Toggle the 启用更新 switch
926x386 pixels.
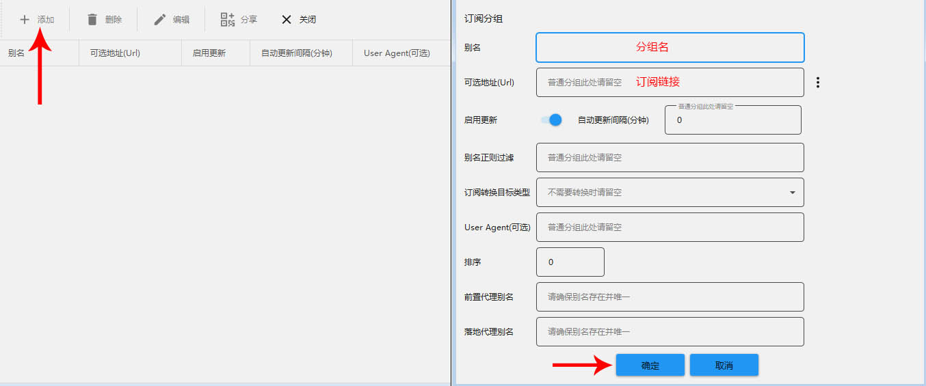coord(551,120)
